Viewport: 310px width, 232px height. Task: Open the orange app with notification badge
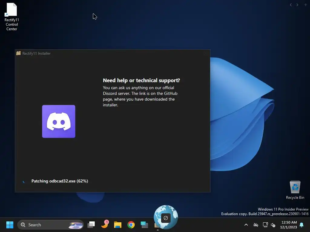click(104, 224)
